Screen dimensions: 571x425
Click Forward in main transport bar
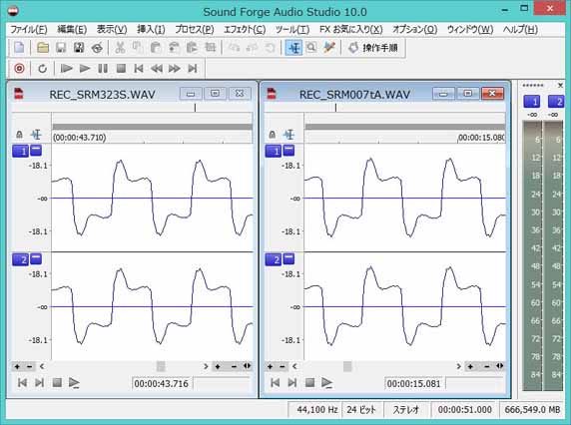[175, 69]
